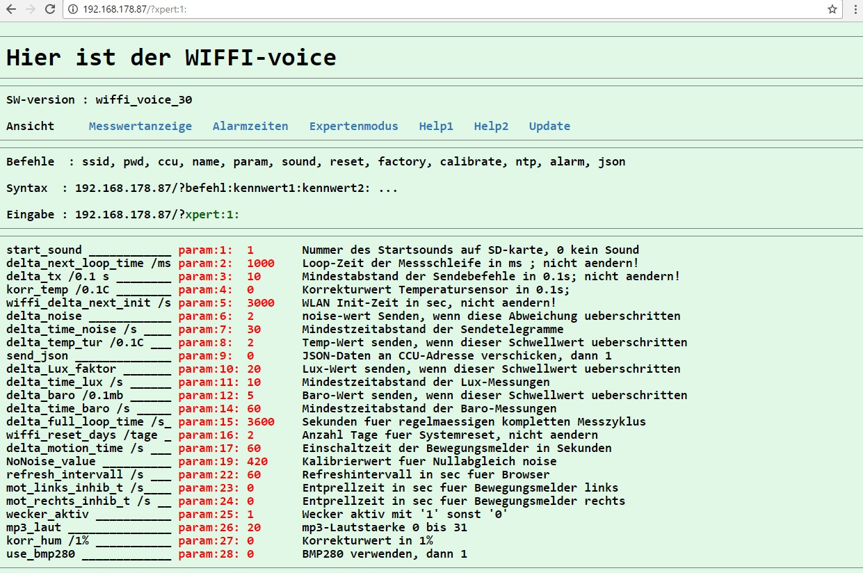
Task: Open the Help2 link
Action: click(x=491, y=126)
